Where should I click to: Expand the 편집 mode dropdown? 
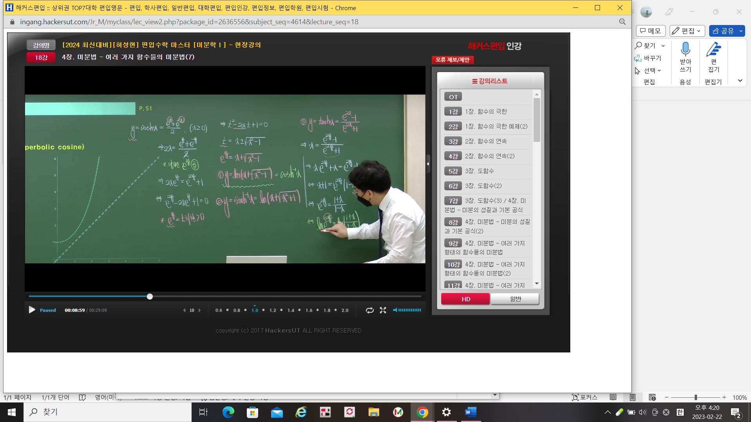pyautogui.click(x=687, y=31)
